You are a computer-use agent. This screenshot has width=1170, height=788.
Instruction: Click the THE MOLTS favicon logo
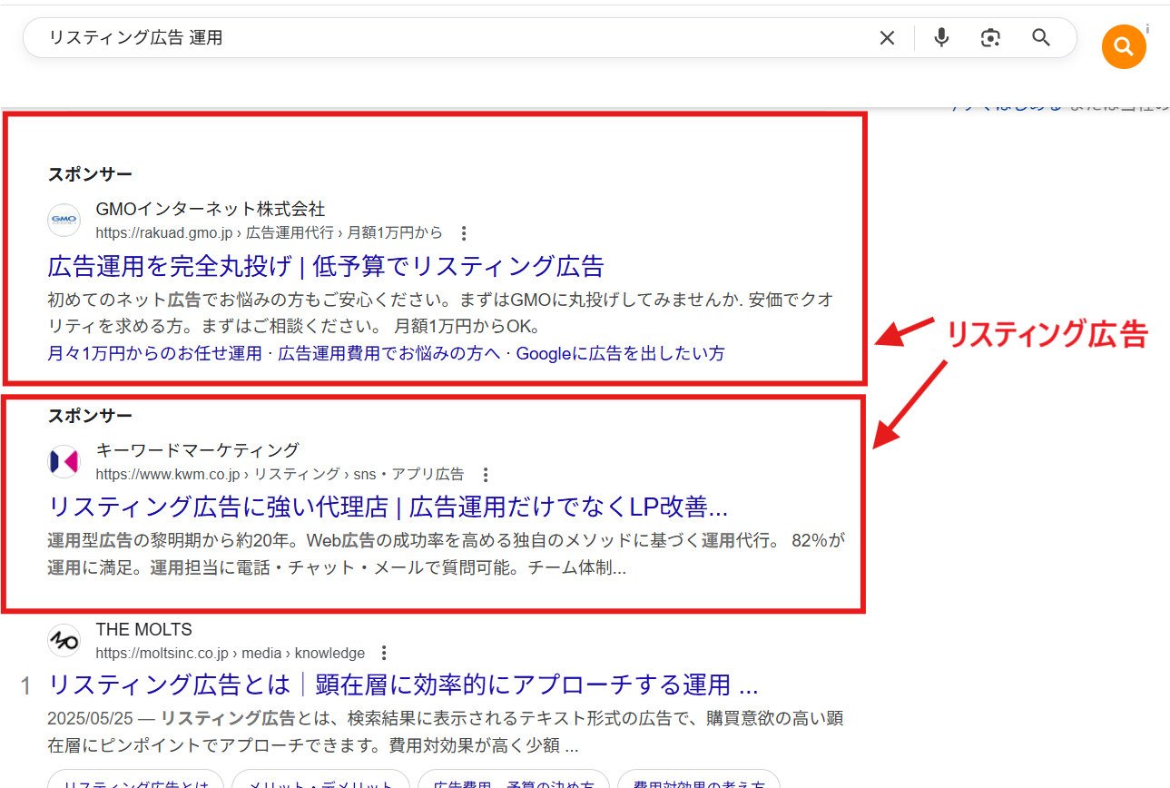pyautogui.click(x=64, y=641)
